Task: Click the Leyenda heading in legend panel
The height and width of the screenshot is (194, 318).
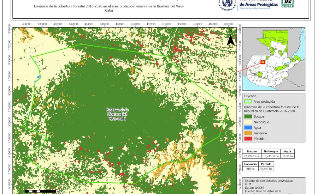Action: (249, 96)
